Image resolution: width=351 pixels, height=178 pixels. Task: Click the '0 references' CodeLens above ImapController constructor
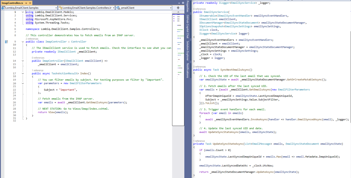(x=38, y=58)
